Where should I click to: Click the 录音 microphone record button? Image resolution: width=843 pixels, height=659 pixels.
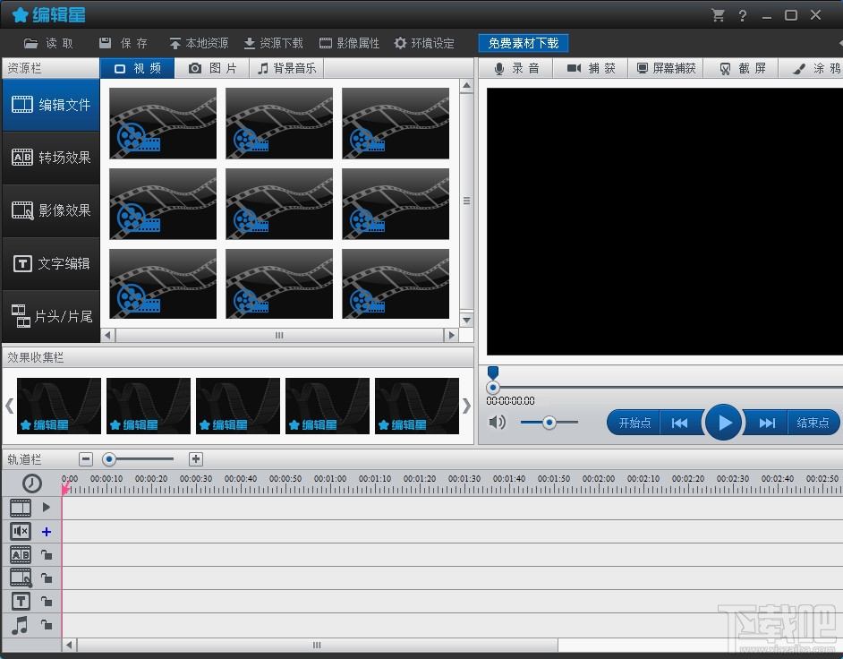coord(516,68)
